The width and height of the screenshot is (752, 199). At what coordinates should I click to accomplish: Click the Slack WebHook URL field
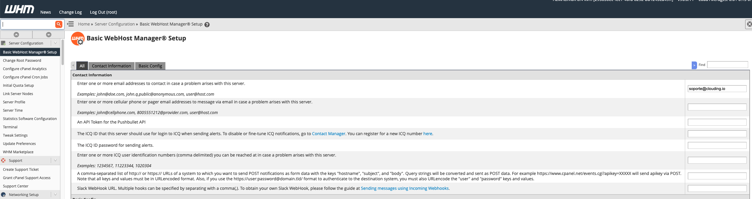717,188
